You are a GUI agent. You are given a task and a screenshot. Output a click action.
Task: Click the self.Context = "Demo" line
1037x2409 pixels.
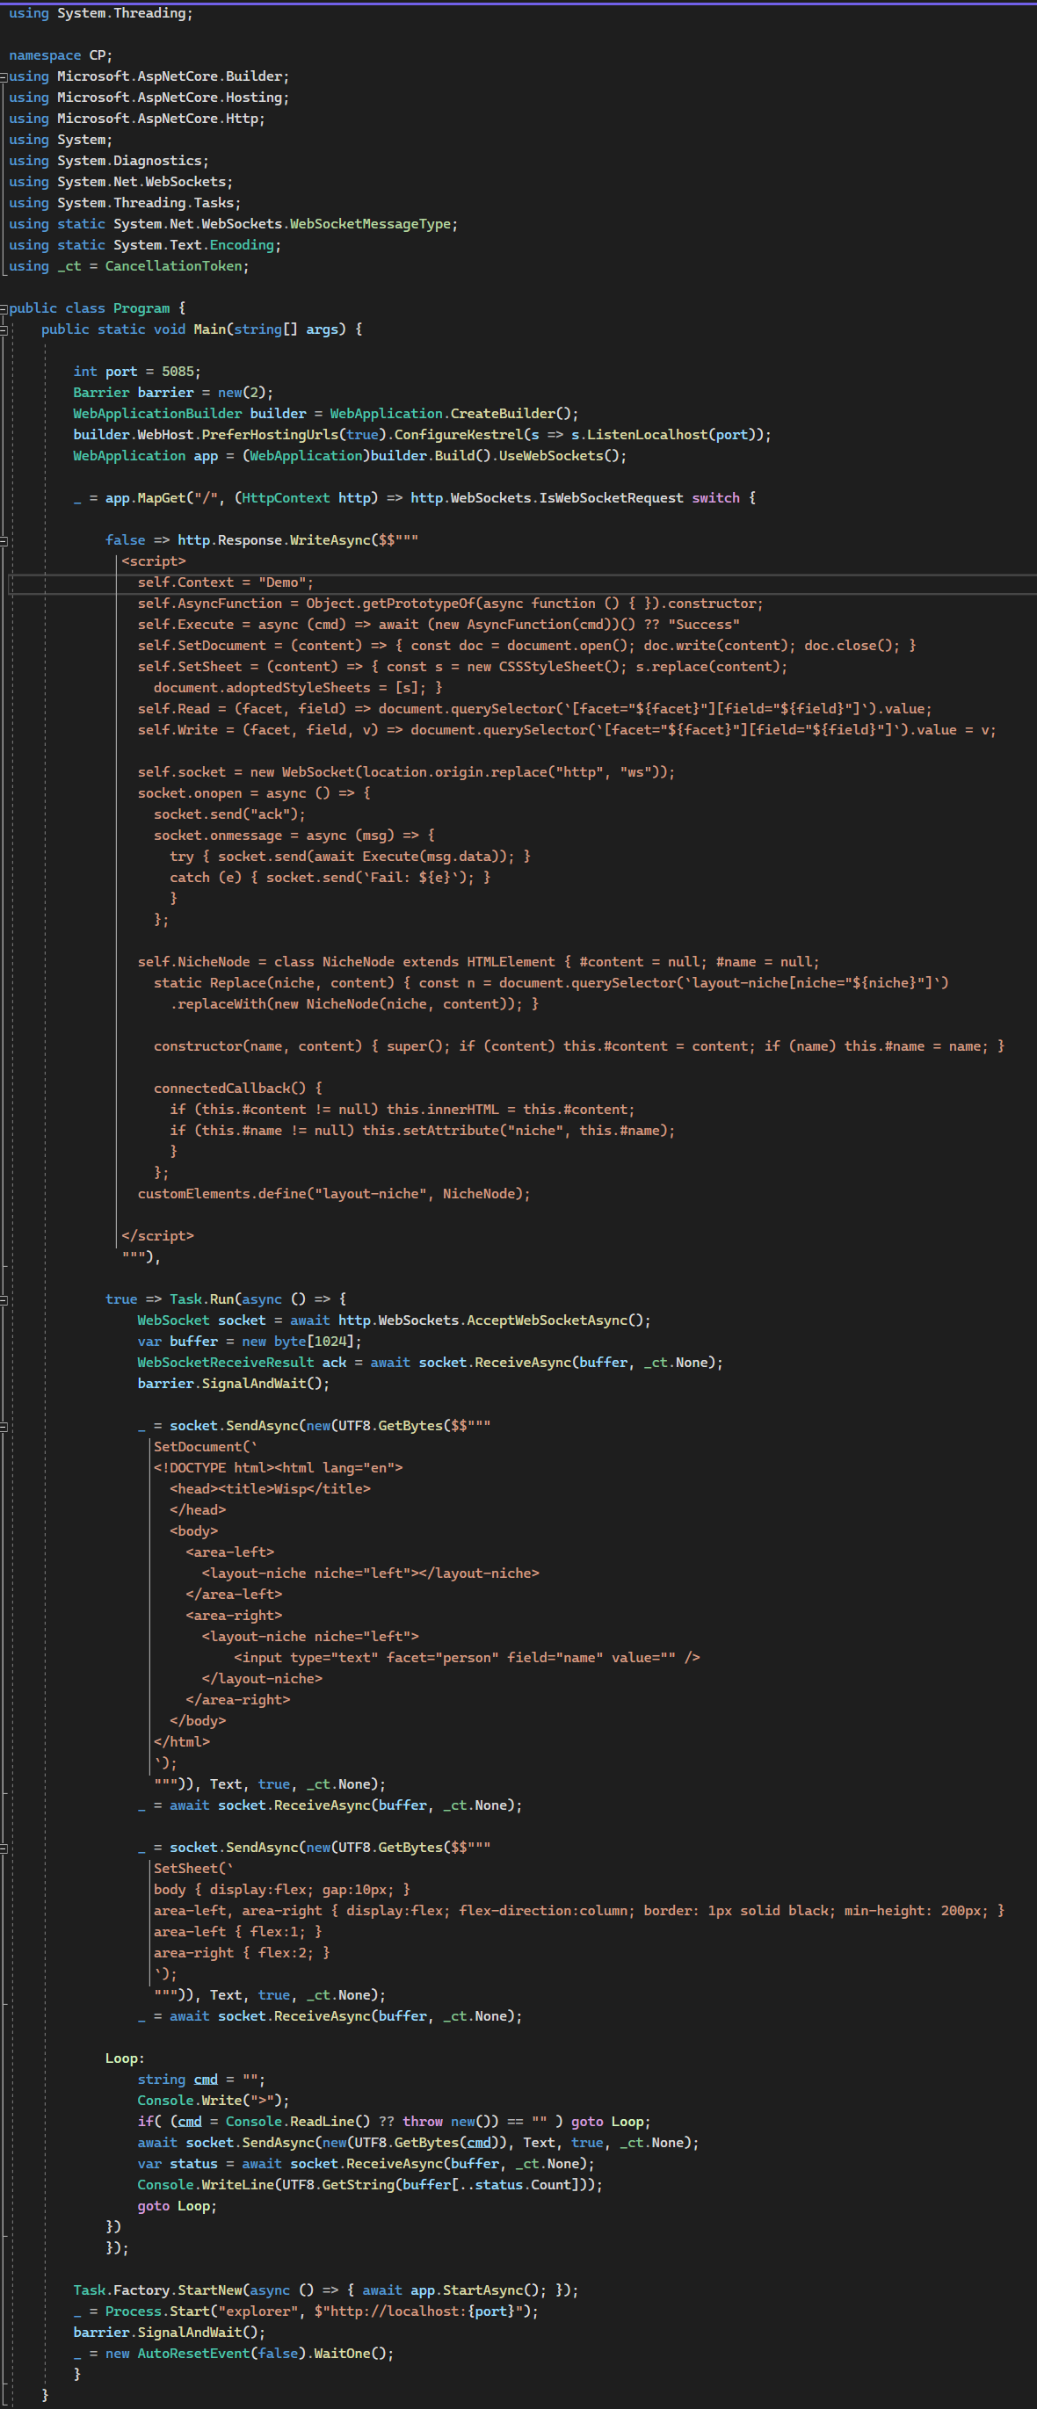coord(225,582)
